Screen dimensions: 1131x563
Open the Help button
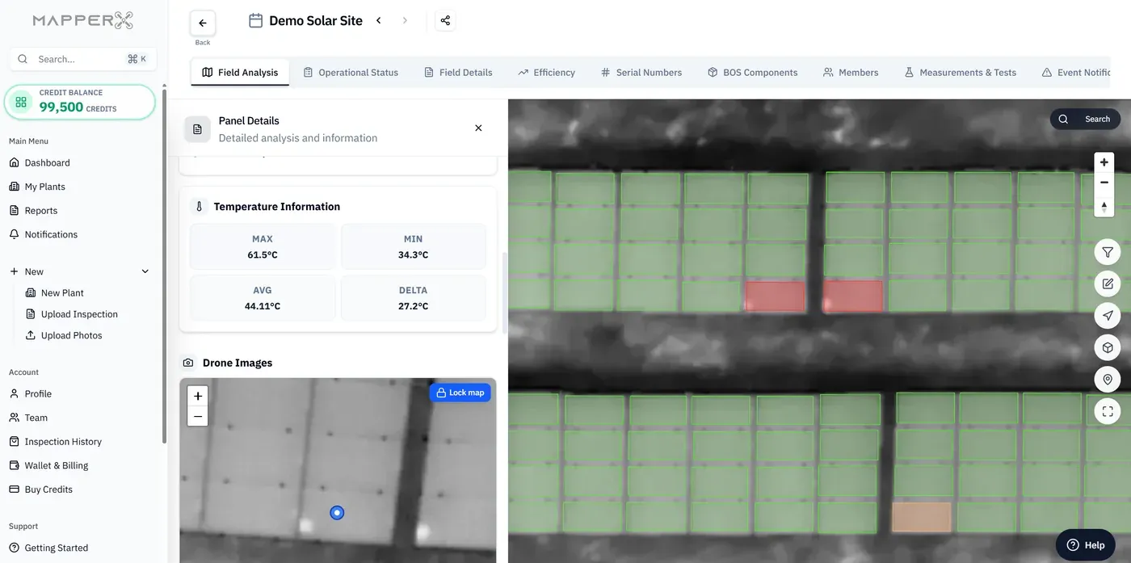tap(1086, 544)
